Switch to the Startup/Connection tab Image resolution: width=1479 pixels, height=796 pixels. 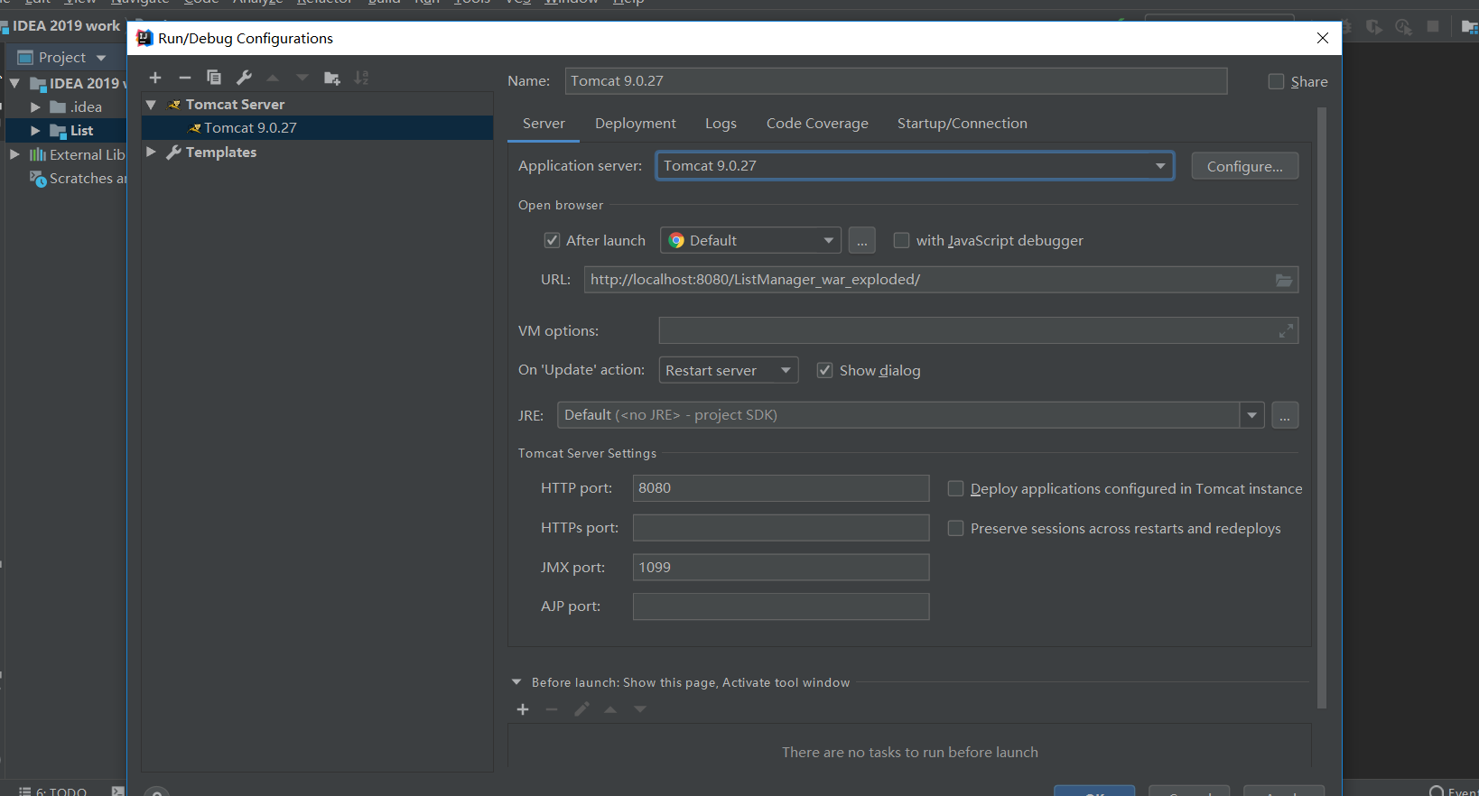[x=963, y=124]
